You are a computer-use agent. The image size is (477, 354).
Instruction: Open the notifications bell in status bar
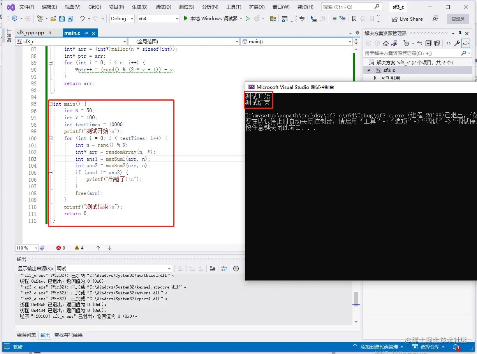[x=456, y=347]
